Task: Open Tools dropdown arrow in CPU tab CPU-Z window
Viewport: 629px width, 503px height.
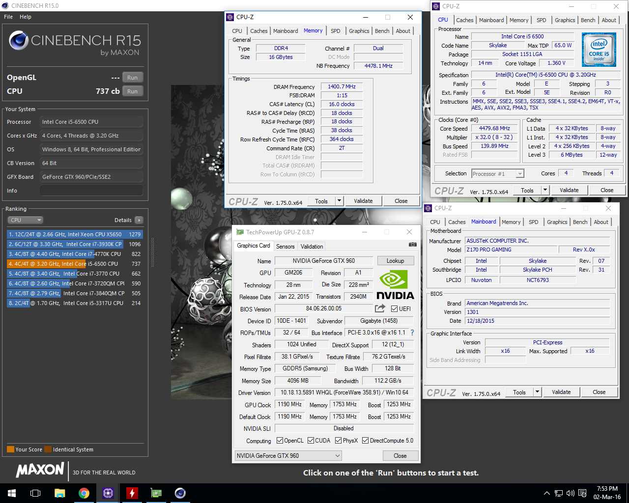Action: (x=545, y=190)
